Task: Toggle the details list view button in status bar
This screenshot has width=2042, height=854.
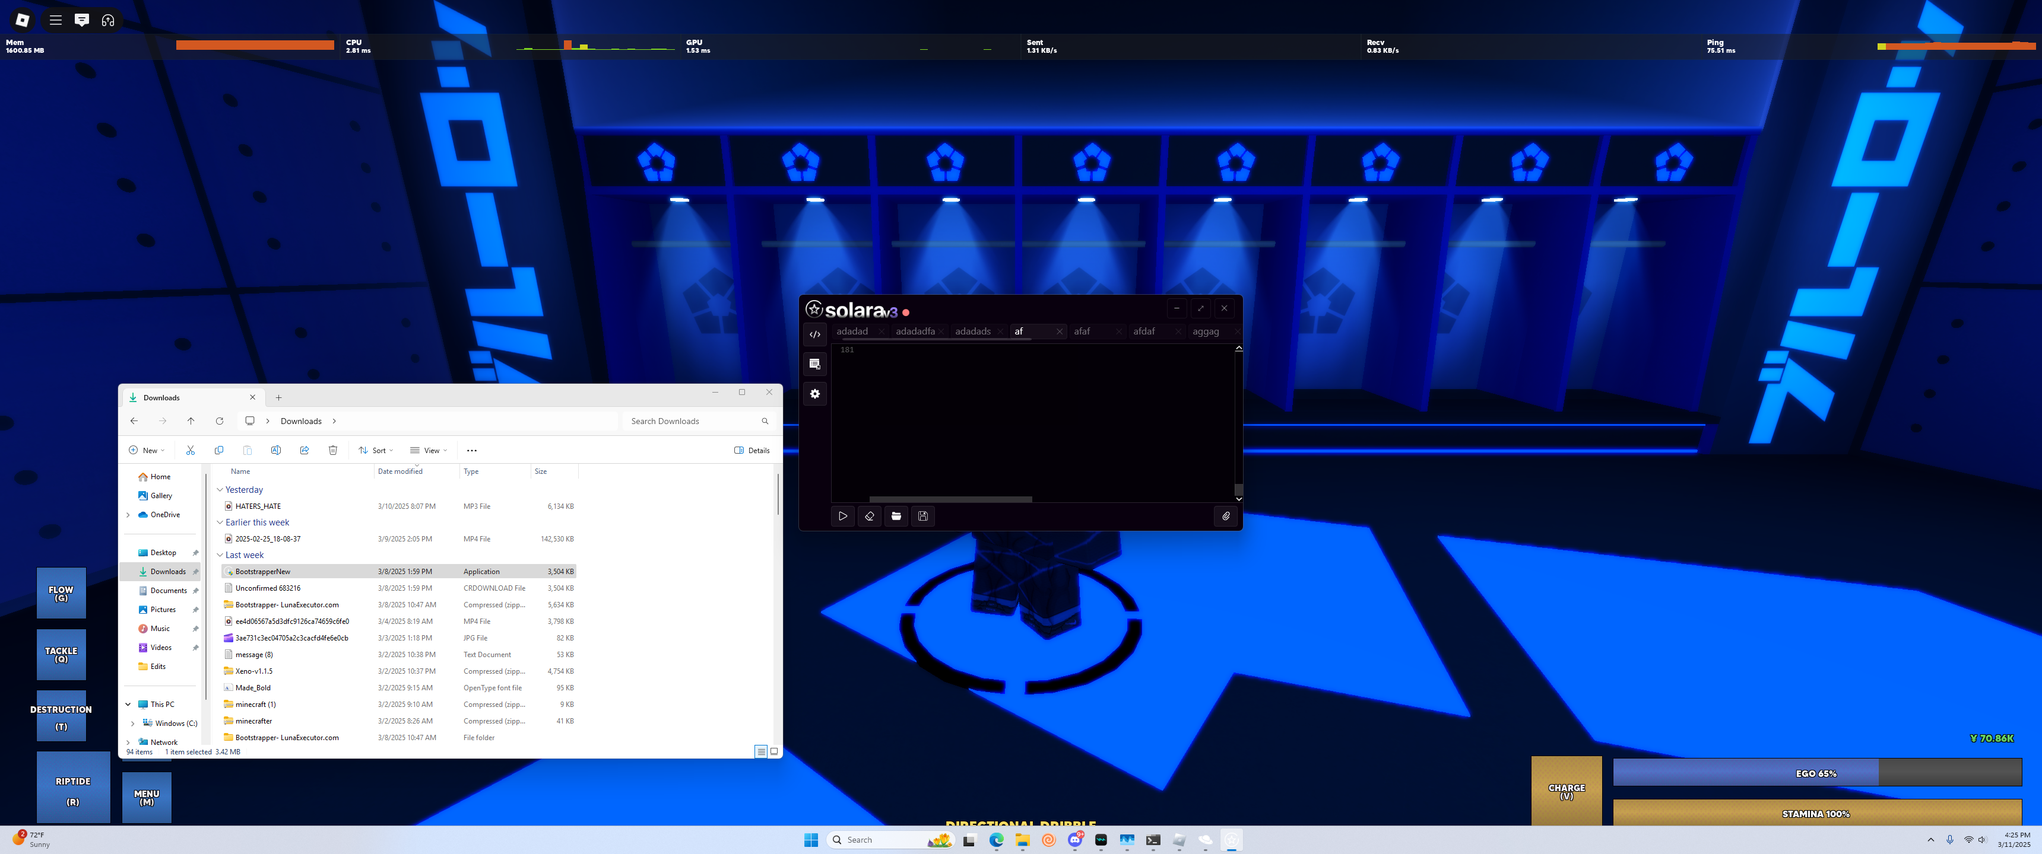Action: click(x=760, y=751)
